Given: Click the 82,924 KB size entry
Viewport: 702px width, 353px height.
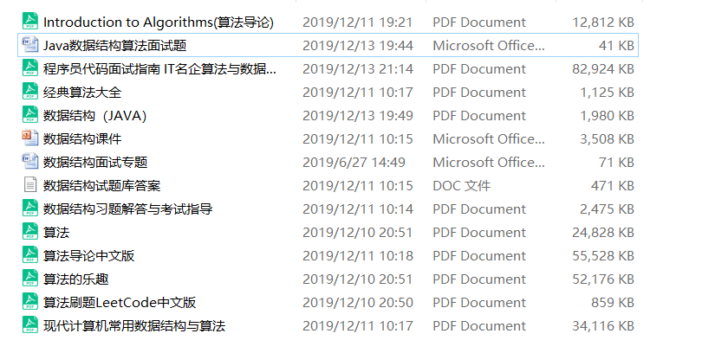Looking at the screenshot, I should [x=603, y=69].
